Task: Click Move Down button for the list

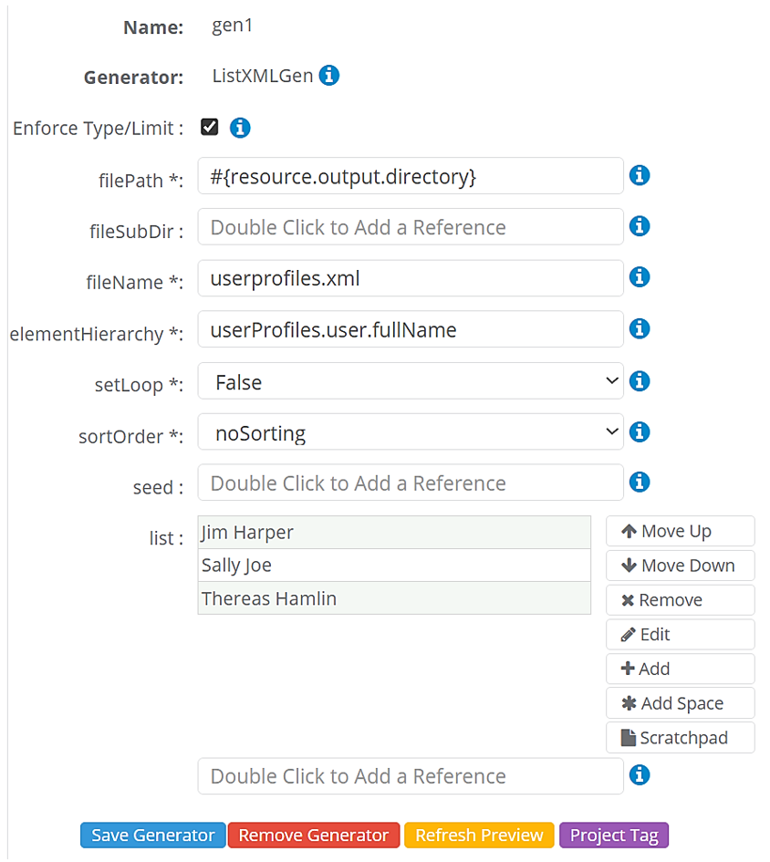Action: [681, 566]
